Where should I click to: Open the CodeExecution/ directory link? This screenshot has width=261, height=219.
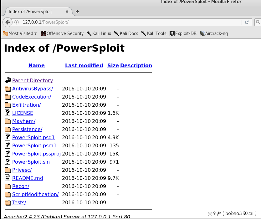point(31,97)
